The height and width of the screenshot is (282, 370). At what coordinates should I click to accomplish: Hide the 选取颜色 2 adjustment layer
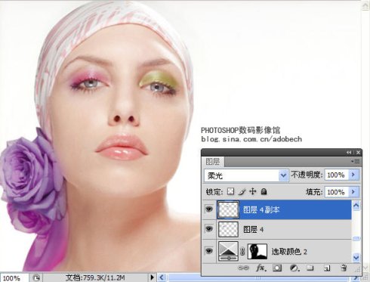pos(209,251)
